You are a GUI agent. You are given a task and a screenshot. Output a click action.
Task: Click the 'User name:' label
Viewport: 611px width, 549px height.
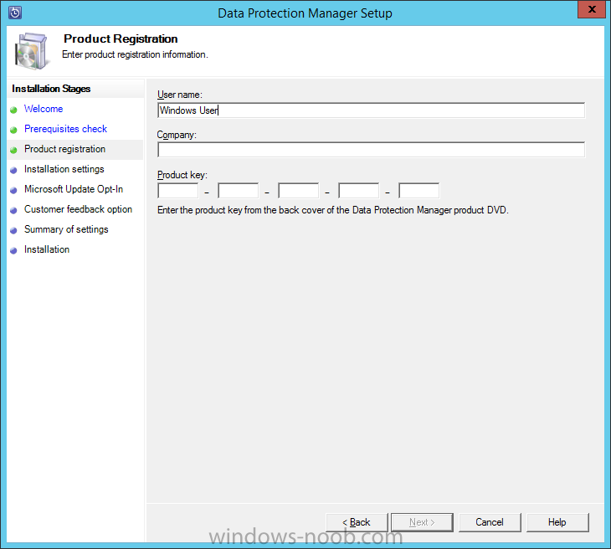(180, 95)
